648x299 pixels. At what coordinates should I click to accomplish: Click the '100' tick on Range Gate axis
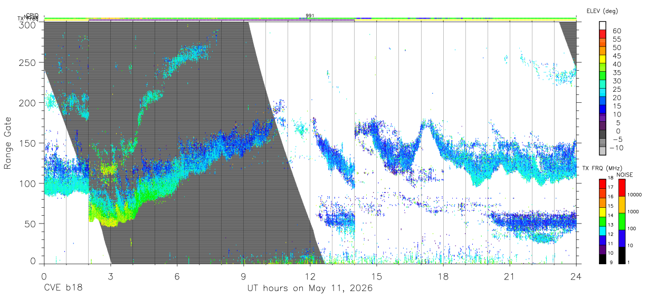(28, 183)
